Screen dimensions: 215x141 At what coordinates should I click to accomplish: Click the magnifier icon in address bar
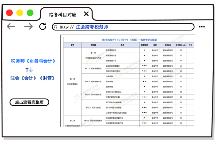(x=56, y=27)
